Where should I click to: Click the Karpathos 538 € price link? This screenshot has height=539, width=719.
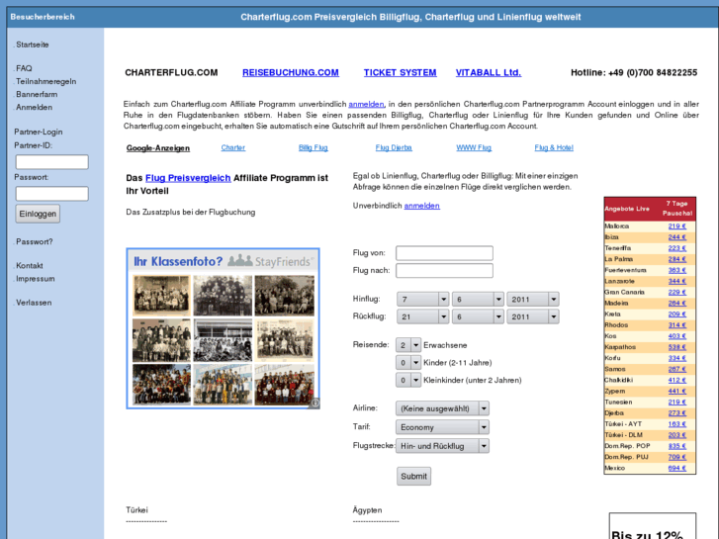(676, 347)
